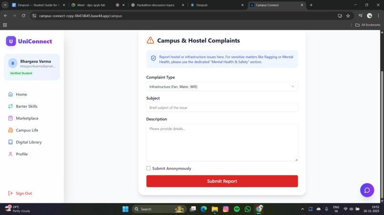Click into the Description text area
Viewport: 384px width, 215px height.
(222, 142)
